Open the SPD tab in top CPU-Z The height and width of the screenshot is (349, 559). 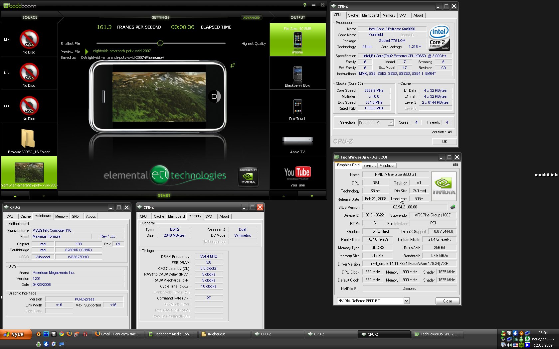click(x=403, y=15)
